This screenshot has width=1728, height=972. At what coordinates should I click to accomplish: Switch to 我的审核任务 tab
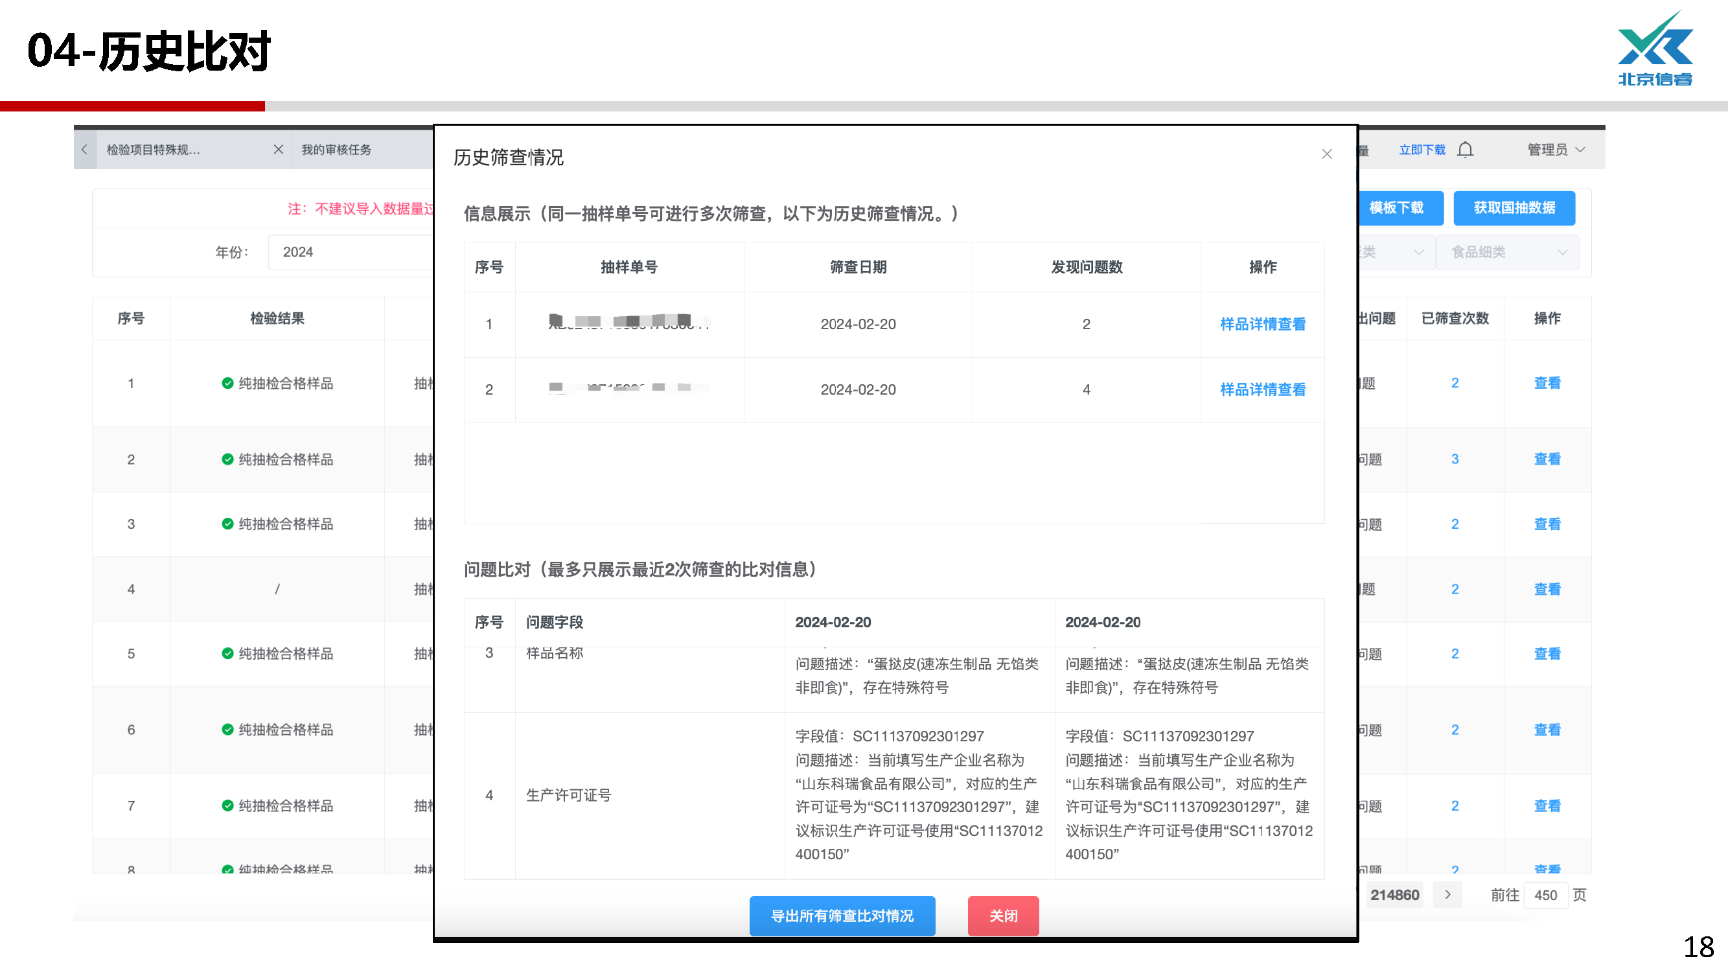pyautogui.click(x=336, y=150)
